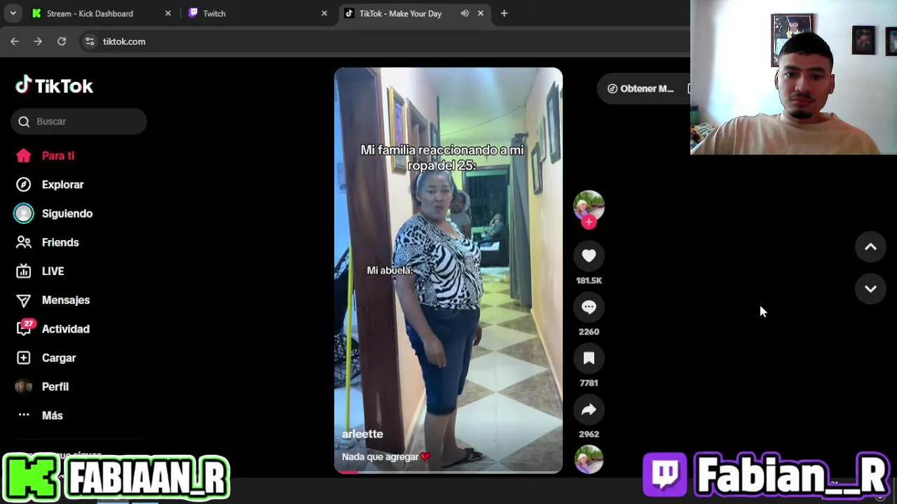Open the creator's avatar above like button
Image resolution: width=897 pixels, height=504 pixels.
[x=589, y=205]
